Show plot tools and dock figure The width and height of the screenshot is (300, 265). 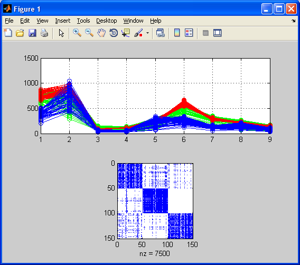218,33
